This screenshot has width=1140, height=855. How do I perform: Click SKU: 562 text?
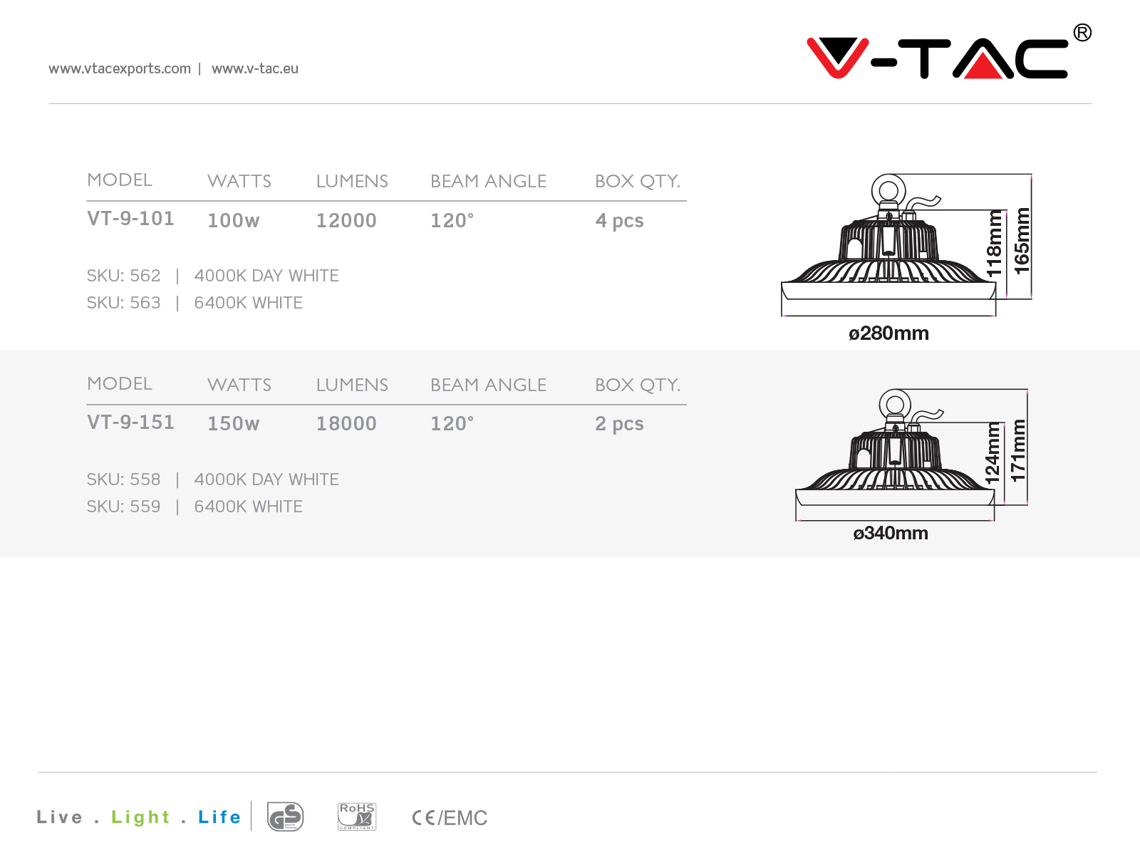coord(123,276)
